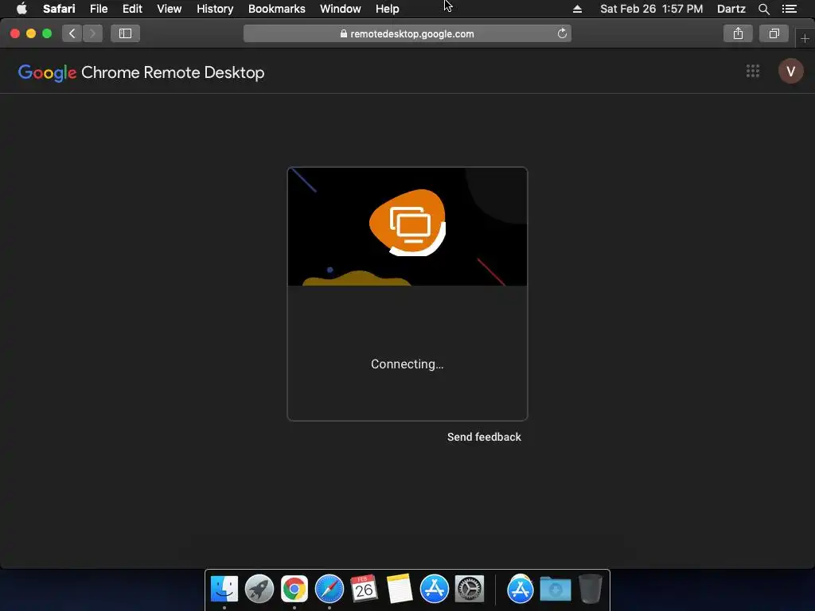Image resolution: width=815 pixels, height=611 pixels.
Task: Click the Share button in Safari toolbar
Action: pos(738,33)
